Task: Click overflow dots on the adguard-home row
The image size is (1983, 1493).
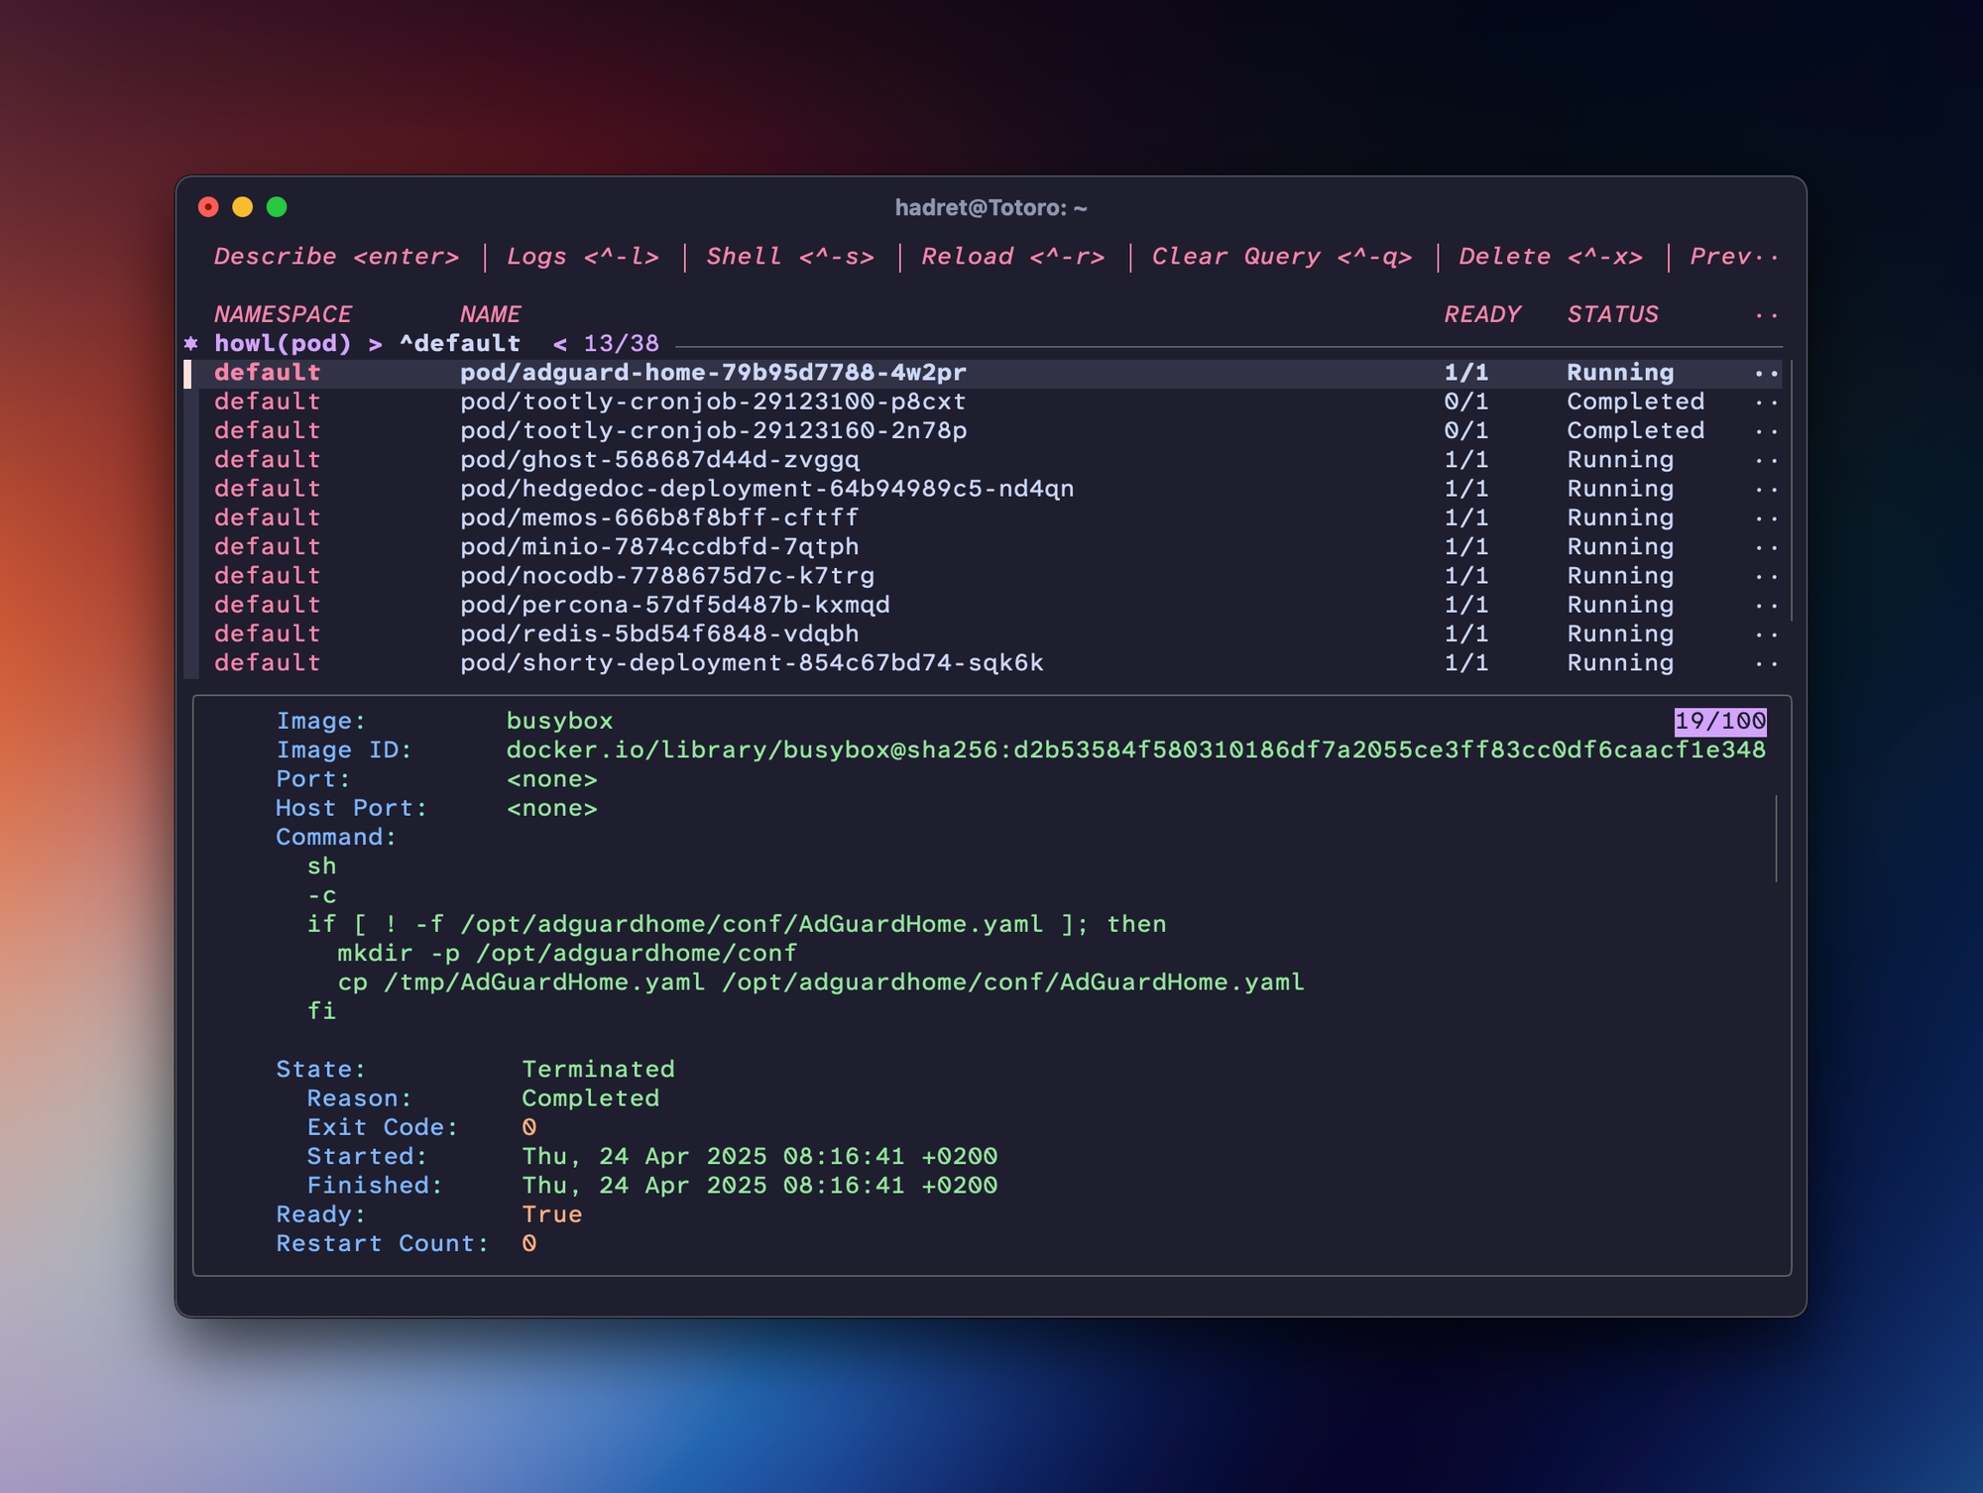Action: coord(1766,374)
